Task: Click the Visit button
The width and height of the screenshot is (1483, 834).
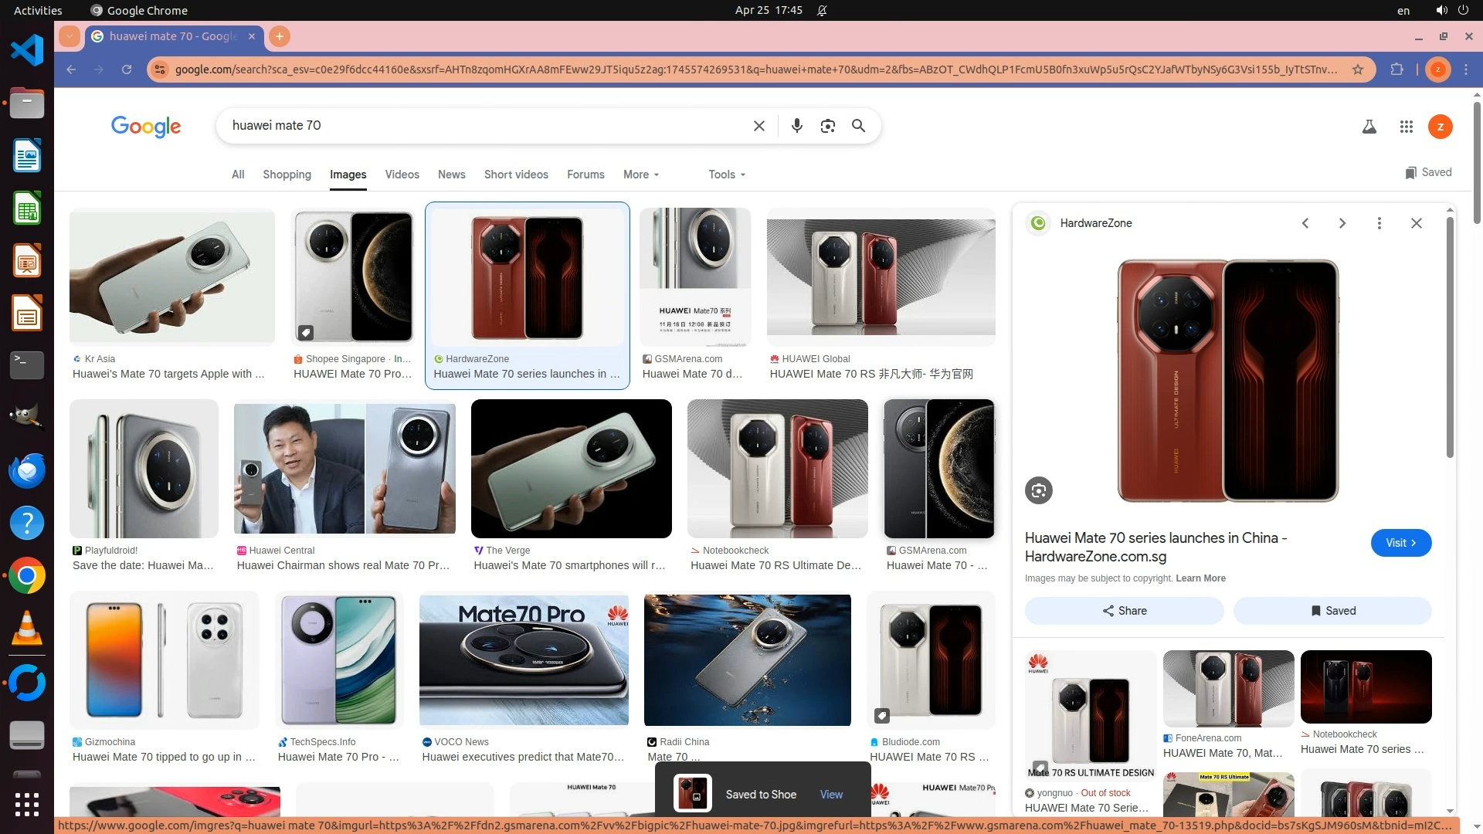Action: (x=1400, y=543)
